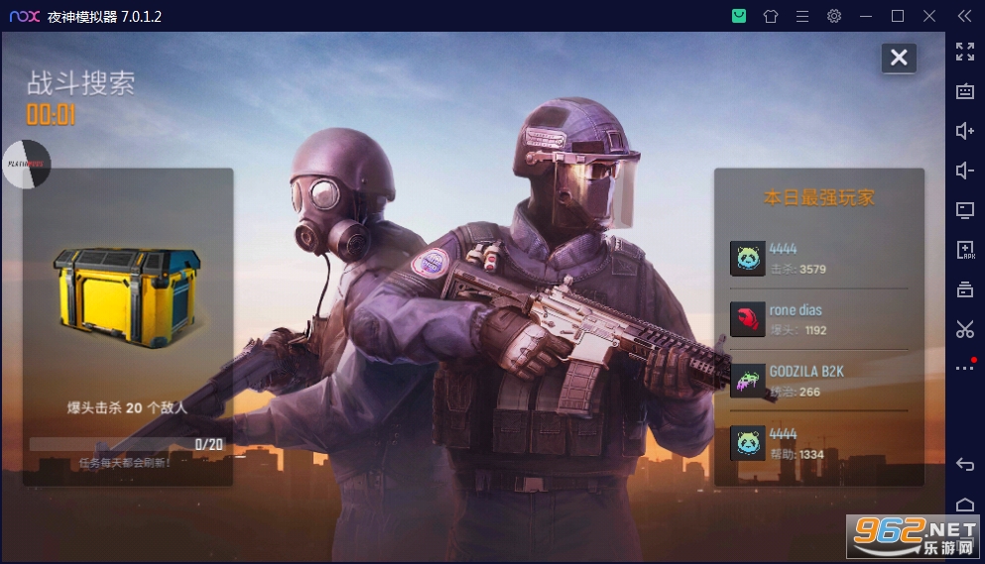This screenshot has height=564, width=985.
Task: Close the battle search screen
Action: point(899,57)
